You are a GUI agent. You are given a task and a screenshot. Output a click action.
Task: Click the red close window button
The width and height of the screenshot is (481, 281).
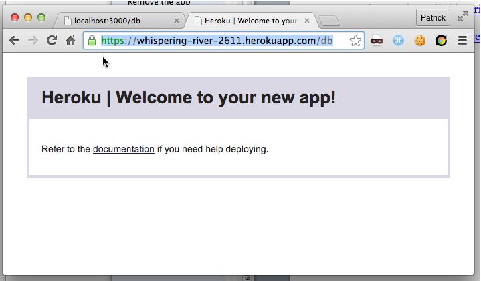tap(15, 17)
